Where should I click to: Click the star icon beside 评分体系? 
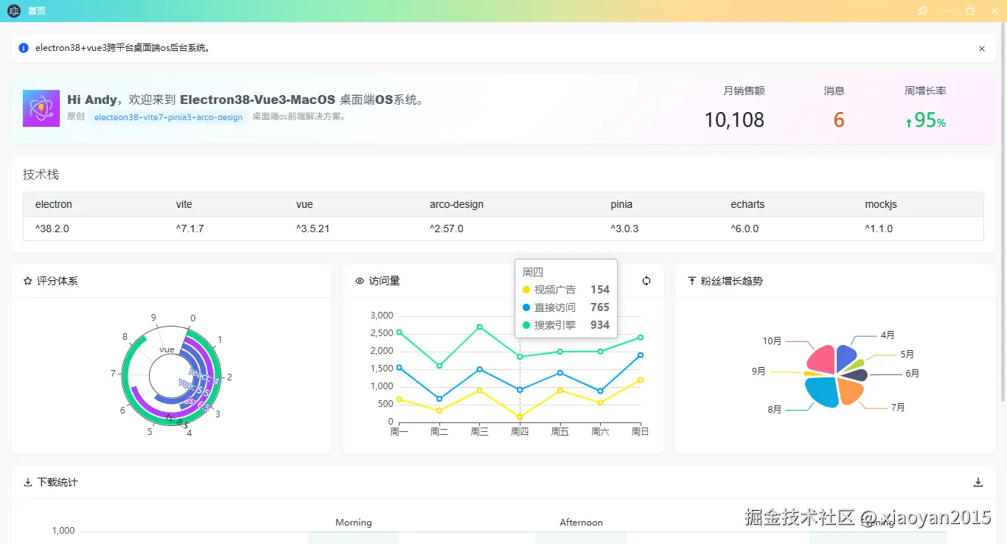[28, 281]
